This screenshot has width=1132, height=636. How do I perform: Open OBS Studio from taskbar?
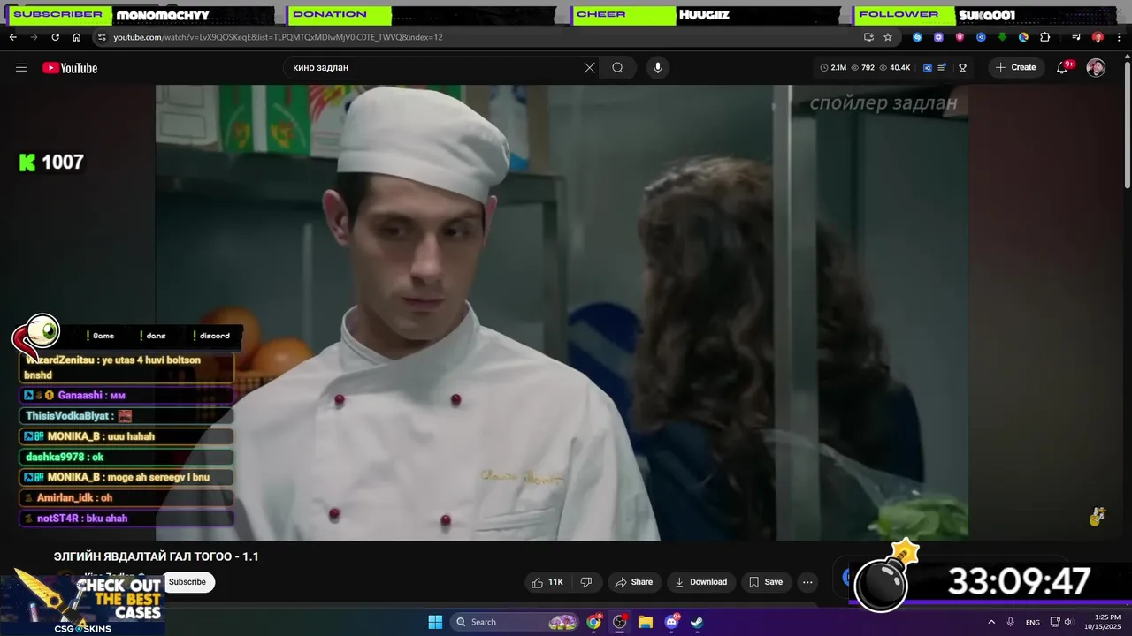tap(620, 622)
